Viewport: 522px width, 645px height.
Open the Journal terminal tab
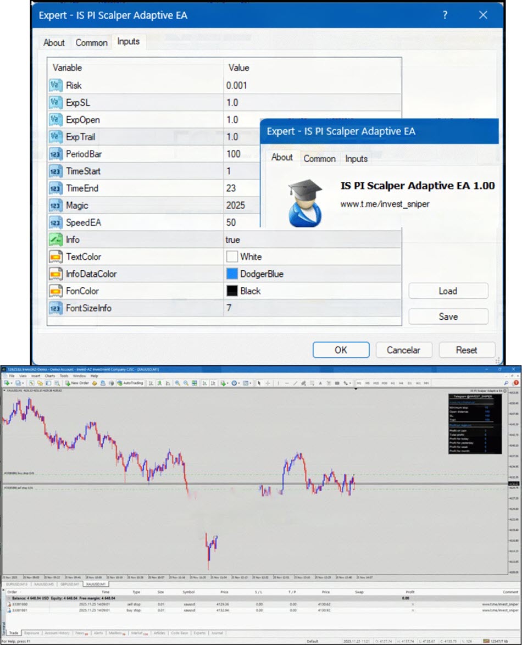[217, 633]
